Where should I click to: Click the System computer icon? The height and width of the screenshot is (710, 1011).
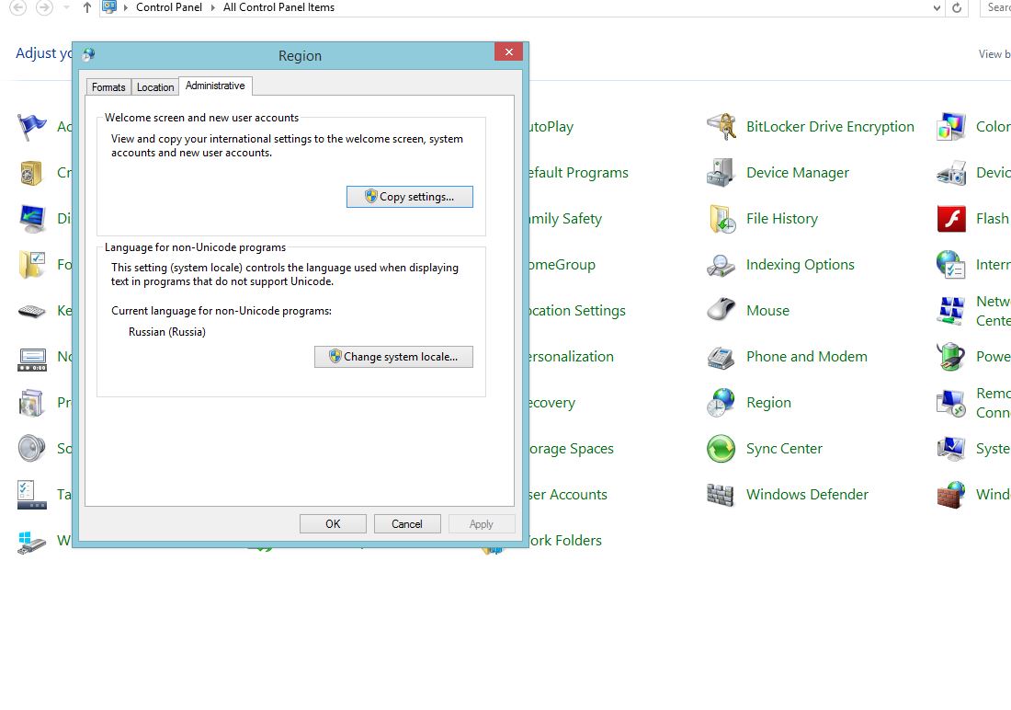[951, 449]
